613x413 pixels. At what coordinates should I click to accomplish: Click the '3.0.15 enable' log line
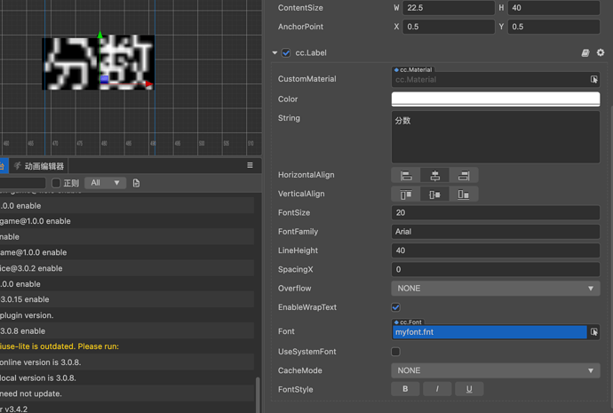127,299
